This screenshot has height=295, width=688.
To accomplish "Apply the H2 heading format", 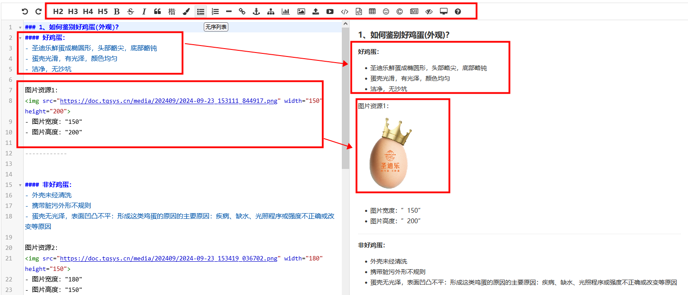I will [58, 11].
